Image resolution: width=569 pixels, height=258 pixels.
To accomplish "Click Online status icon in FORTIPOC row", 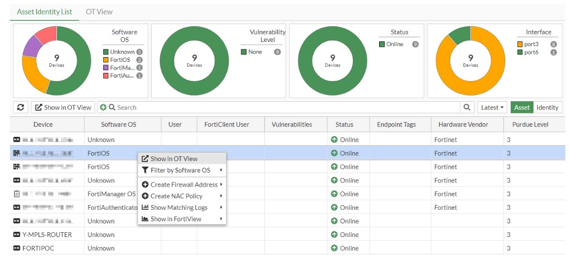I will (334, 249).
